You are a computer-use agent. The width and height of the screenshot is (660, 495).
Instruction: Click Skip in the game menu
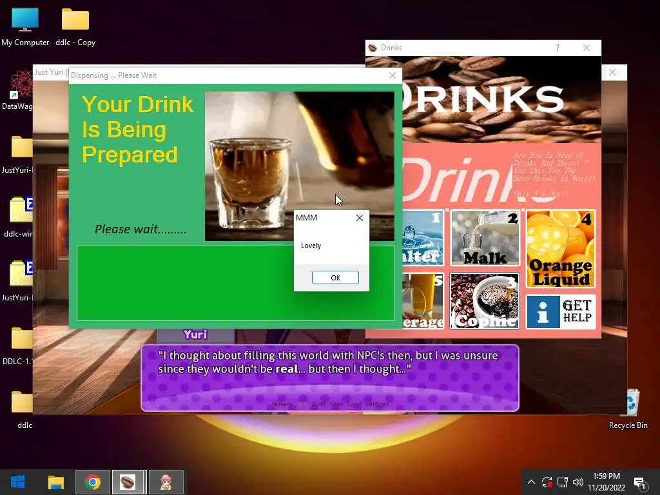point(302,404)
